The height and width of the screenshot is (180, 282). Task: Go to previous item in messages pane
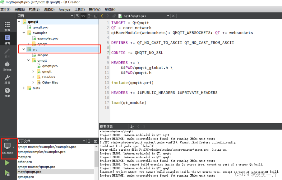click(x=138, y=126)
